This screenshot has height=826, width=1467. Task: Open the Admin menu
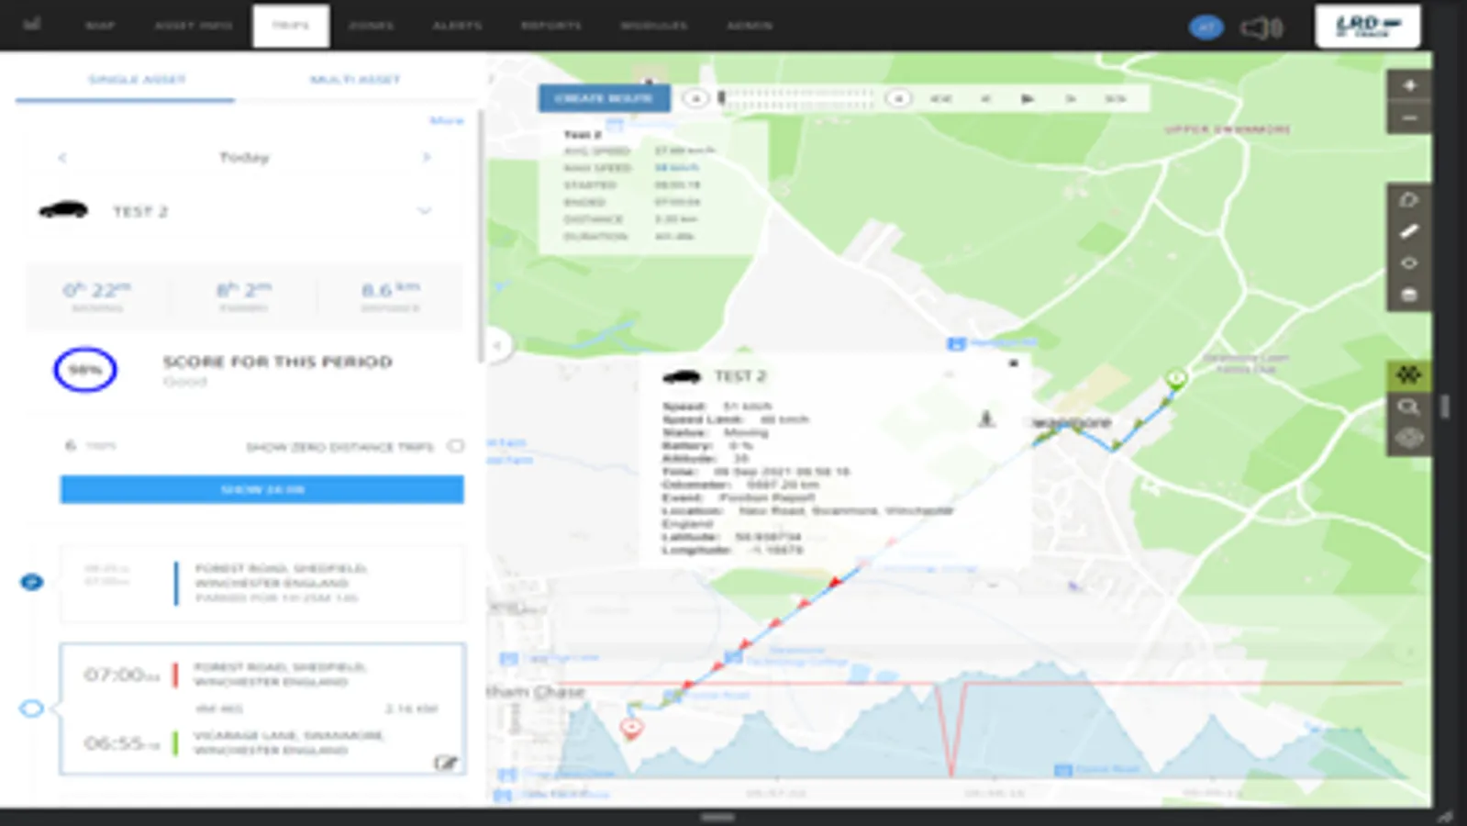pos(750,26)
